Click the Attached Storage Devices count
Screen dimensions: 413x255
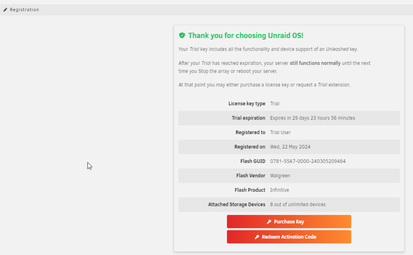[x=298, y=205]
